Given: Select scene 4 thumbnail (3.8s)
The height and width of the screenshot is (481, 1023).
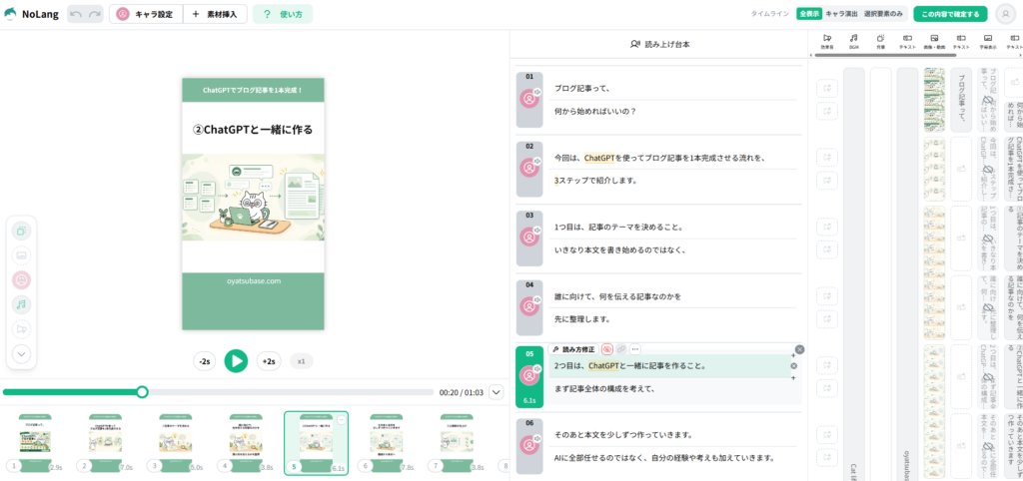Looking at the screenshot, I should click(246, 442).
